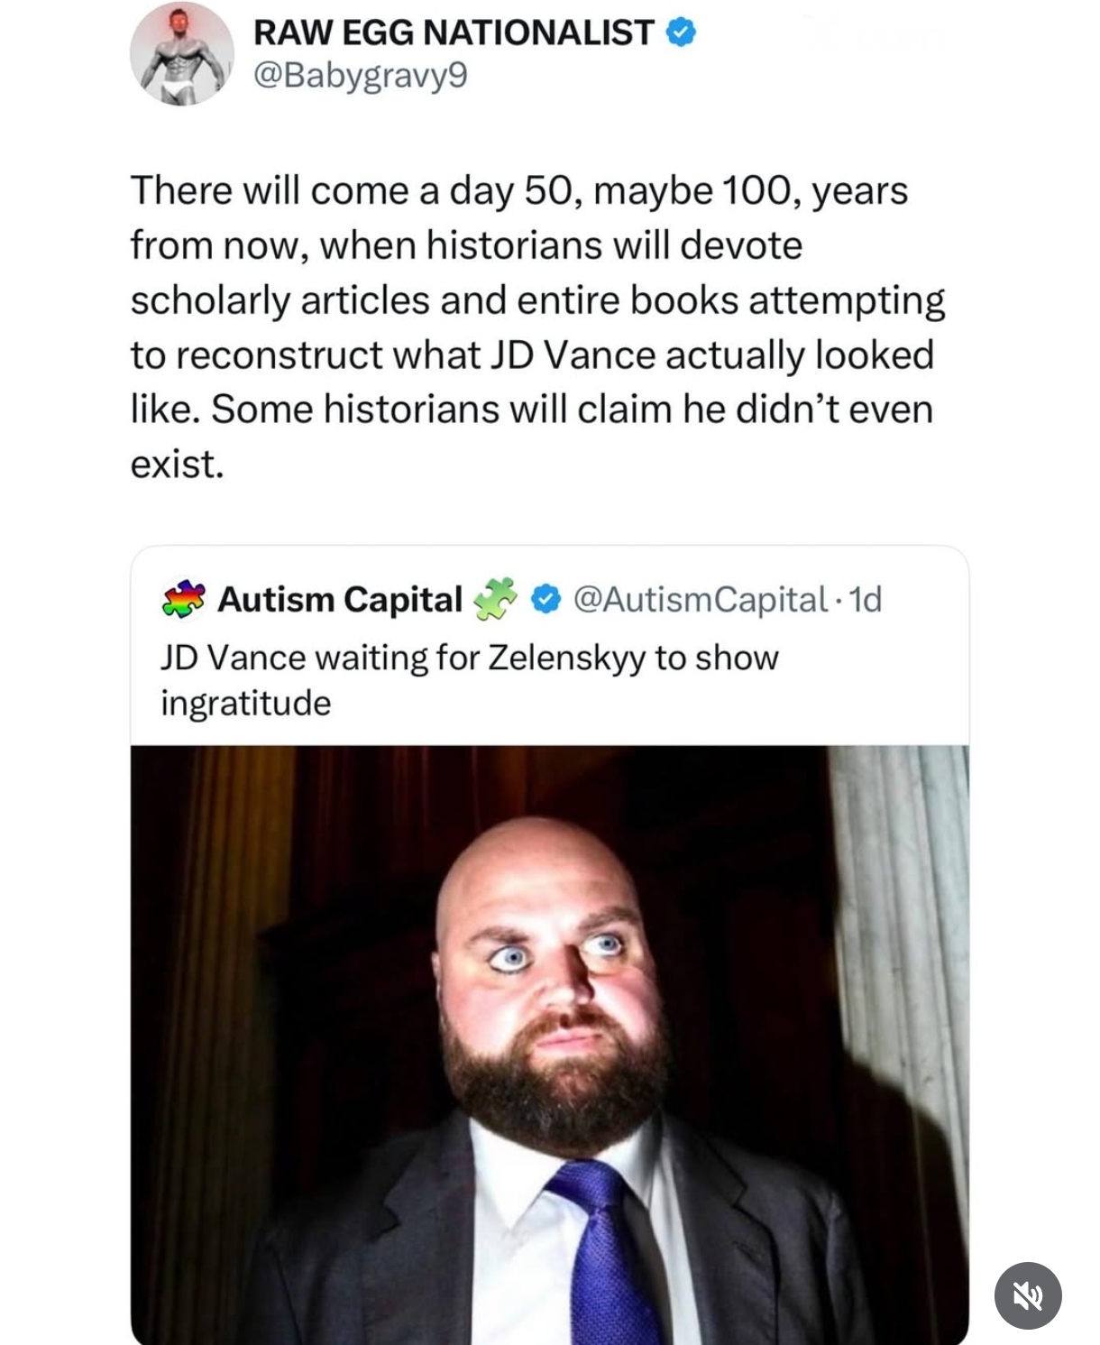Click 'scholarly articles' in the main post
This screenshot has height=1345, width=1100.
280,300
